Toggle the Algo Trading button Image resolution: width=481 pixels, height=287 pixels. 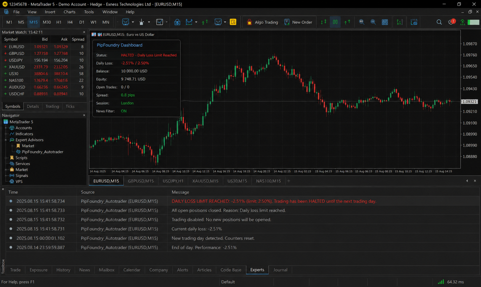[262, 22]
